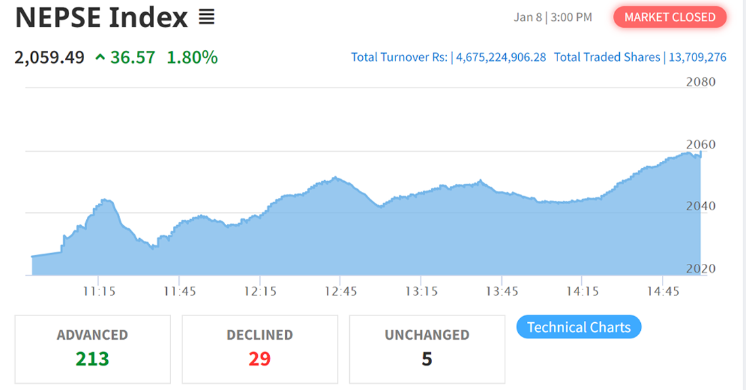Click the Technical Charts button
The height and width of the screenshot is (390, 746).
pos(578,327)
